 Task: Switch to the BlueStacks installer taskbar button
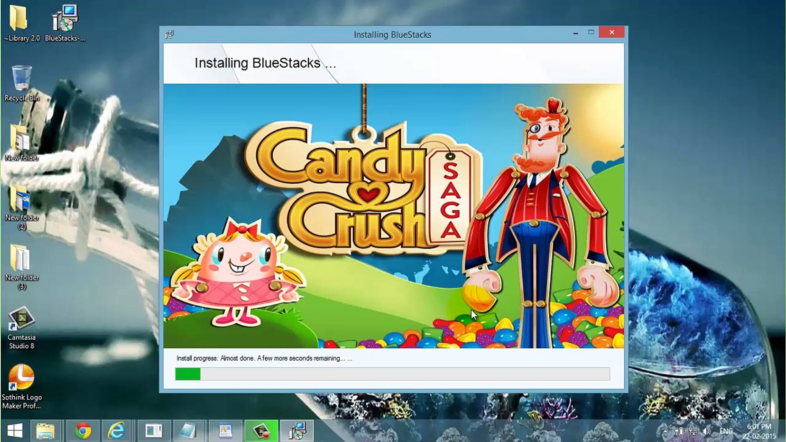click(297, 431)
